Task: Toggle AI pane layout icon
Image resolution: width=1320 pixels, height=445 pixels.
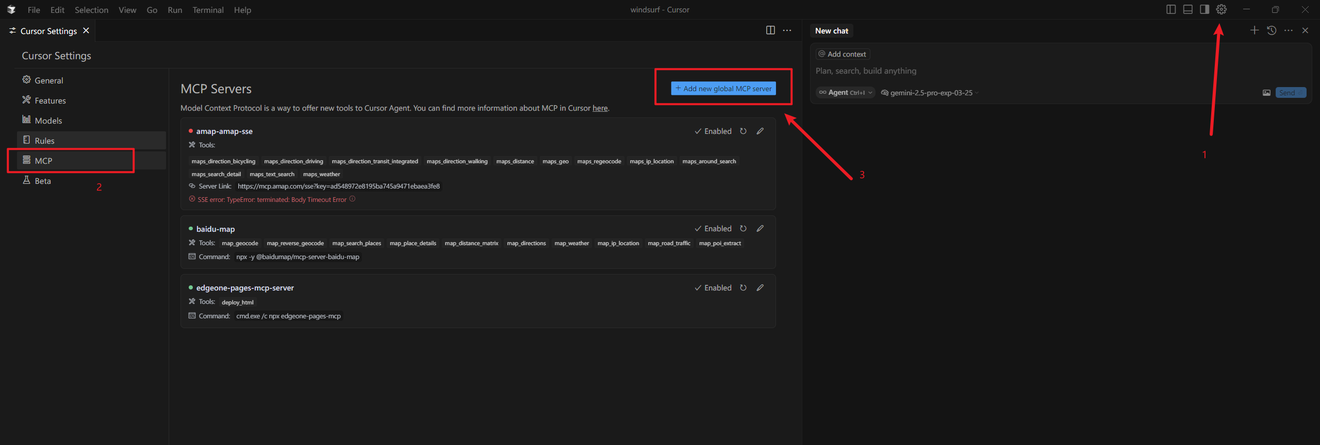Action: (x=1204, y=9)
